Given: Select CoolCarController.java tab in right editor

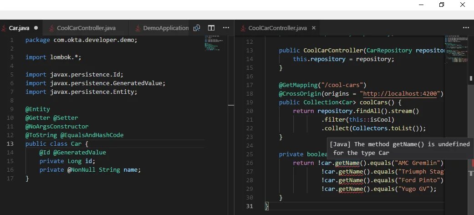Looking at the screenshot, I should click(277, 28).
